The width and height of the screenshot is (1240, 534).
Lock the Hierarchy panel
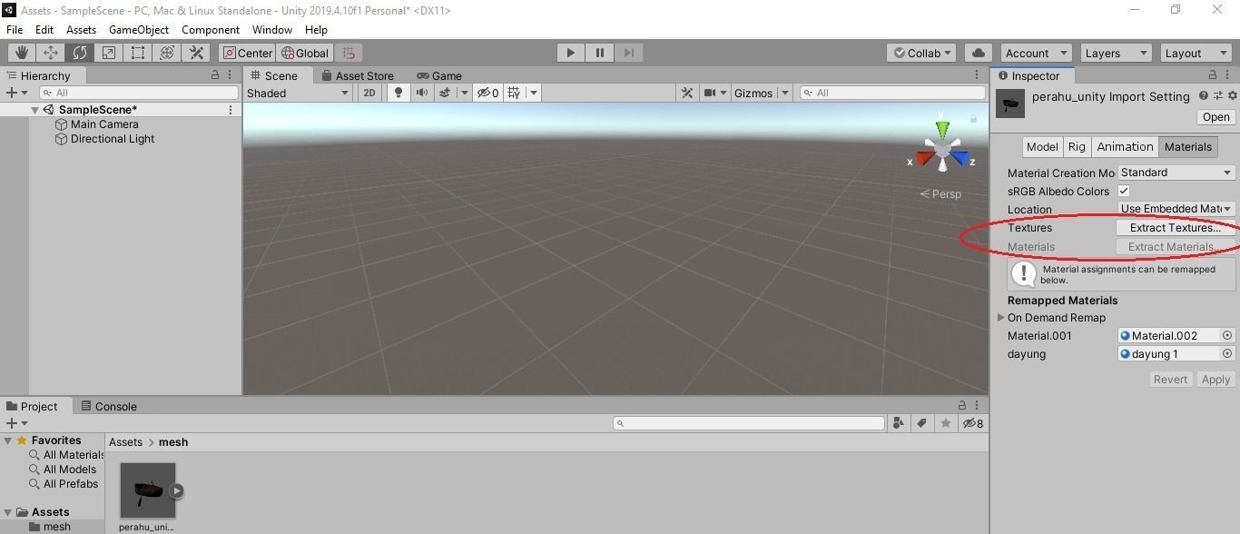point(215,75)
